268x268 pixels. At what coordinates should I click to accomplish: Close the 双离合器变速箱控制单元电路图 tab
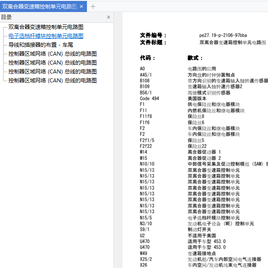tap(82, 7)
